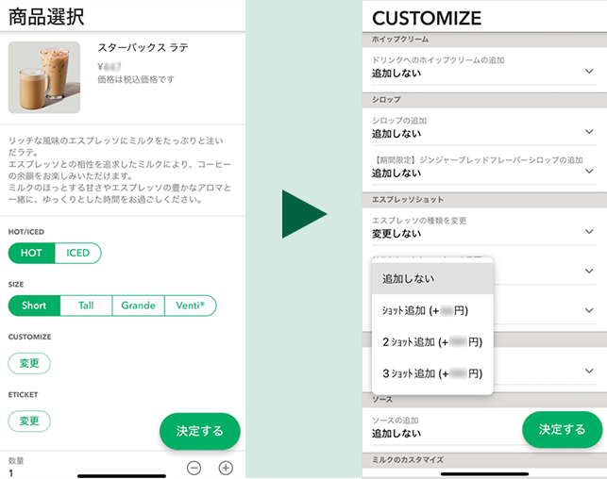
Task: Open the Starbucks Latte product image
Action: pos(44,77)
